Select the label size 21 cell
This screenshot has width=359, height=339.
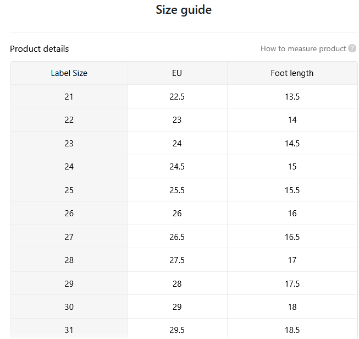click(69, 96)
